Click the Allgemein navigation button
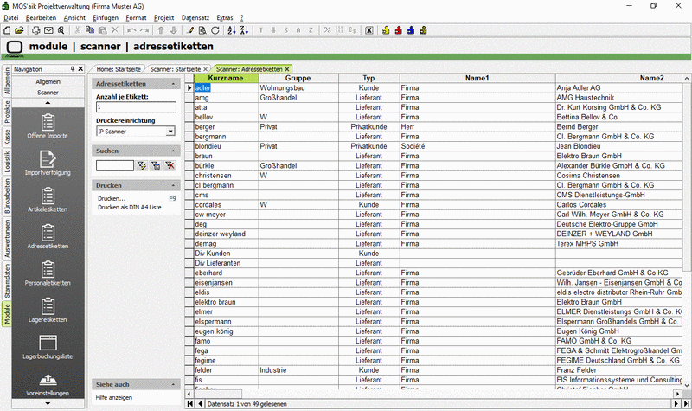The image size is (692, 411). coord(48,81)
